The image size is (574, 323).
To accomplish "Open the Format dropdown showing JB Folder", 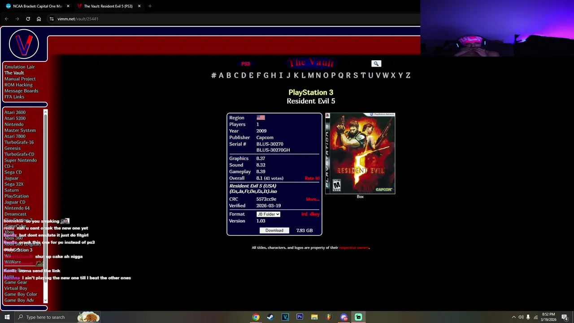I will tap(268, 214).
